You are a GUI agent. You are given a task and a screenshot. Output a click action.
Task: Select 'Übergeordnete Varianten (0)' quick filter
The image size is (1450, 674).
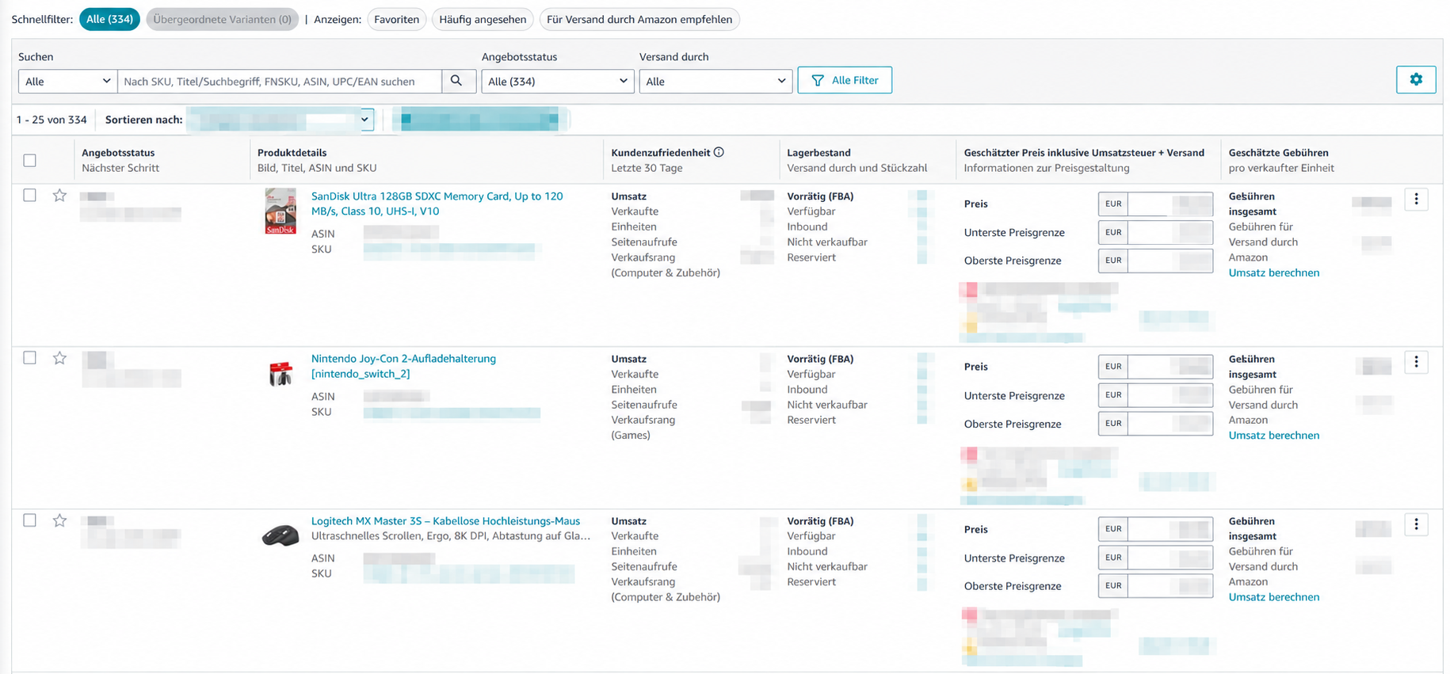point(223,19)
